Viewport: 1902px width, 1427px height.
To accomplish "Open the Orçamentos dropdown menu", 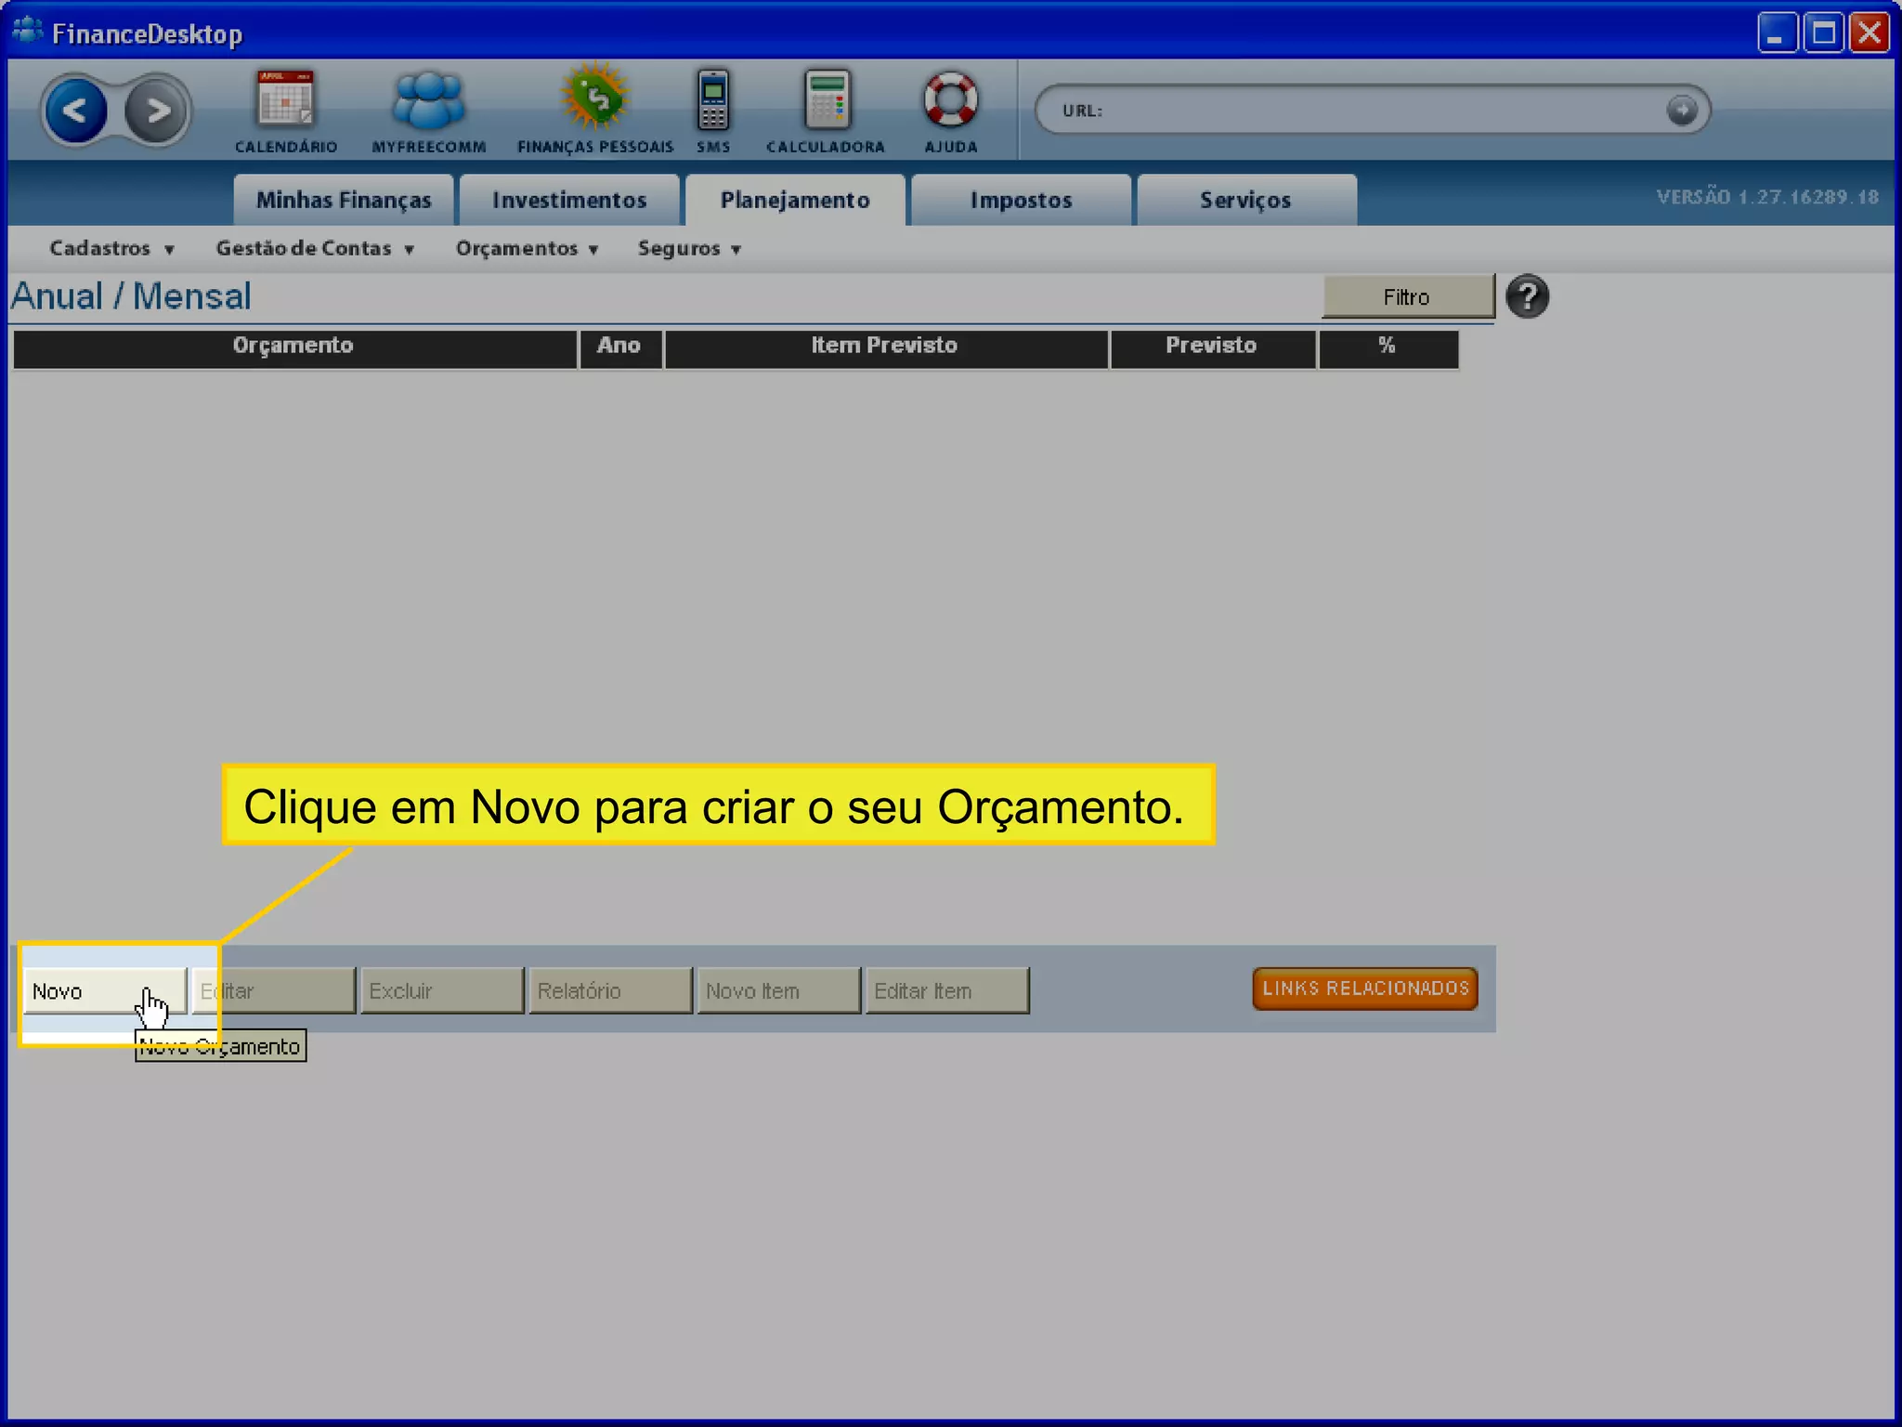I will 526,249.
